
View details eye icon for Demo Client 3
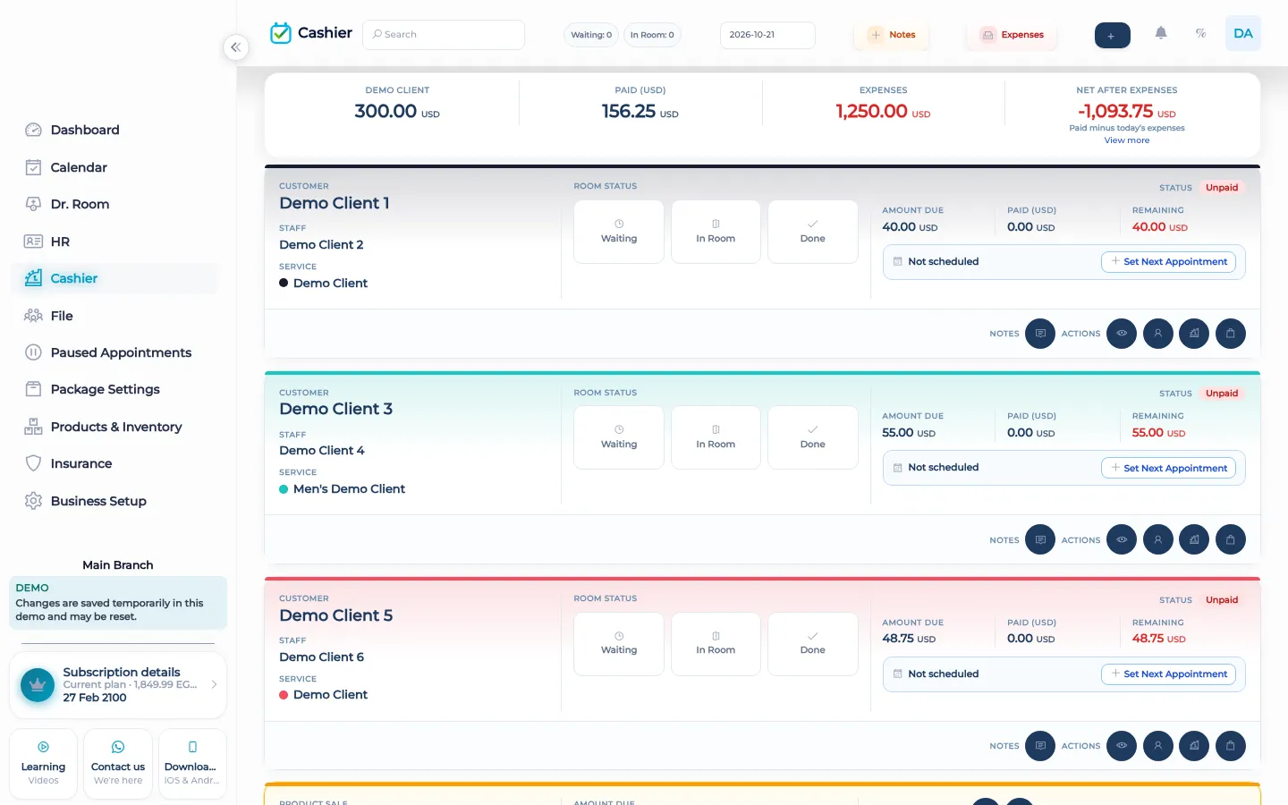coord(1122,539)
